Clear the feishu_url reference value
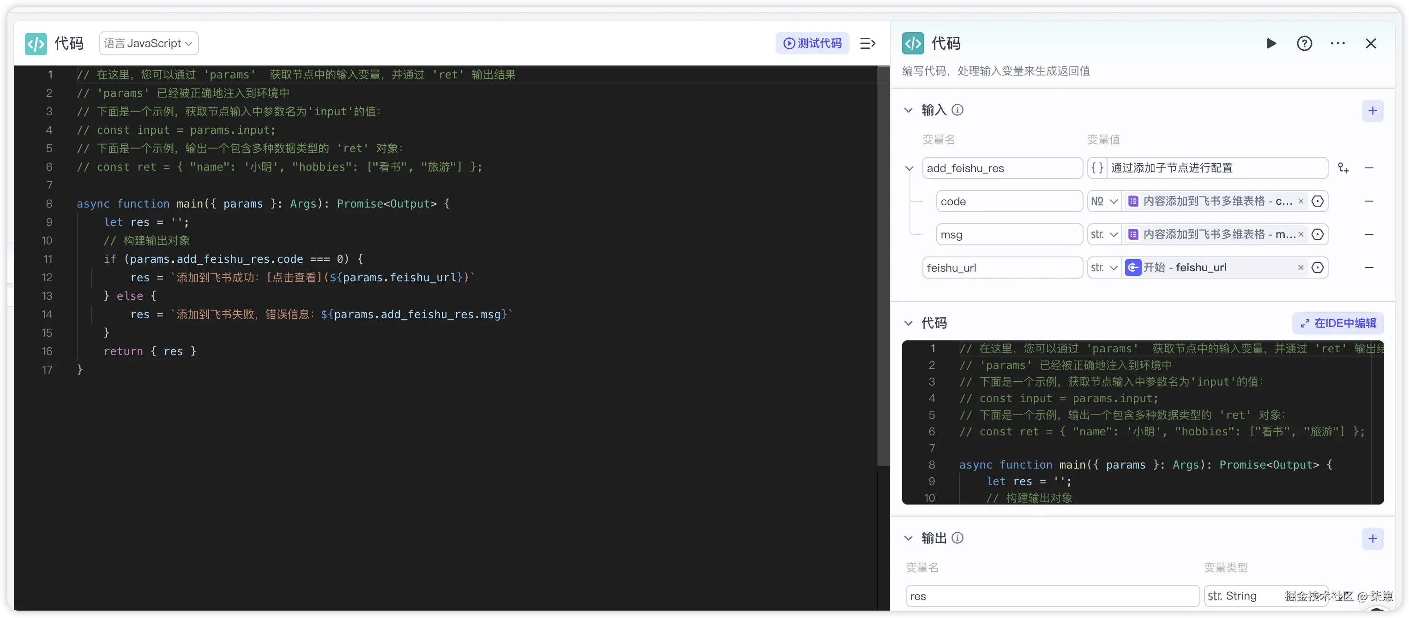The image size is (1409, 618). pyautogui.click(x=1301, y=268)
